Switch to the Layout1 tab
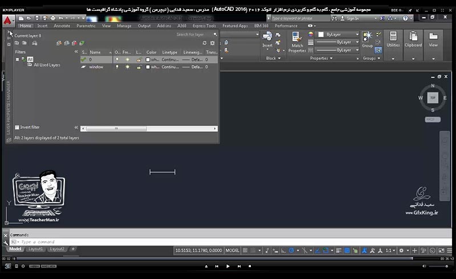 [36, 249]
